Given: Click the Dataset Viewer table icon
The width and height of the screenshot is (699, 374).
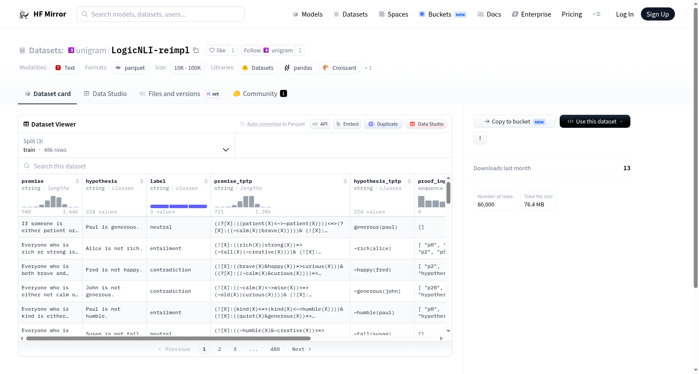Looking at the screenshot, I should click(x=26, y=124).
